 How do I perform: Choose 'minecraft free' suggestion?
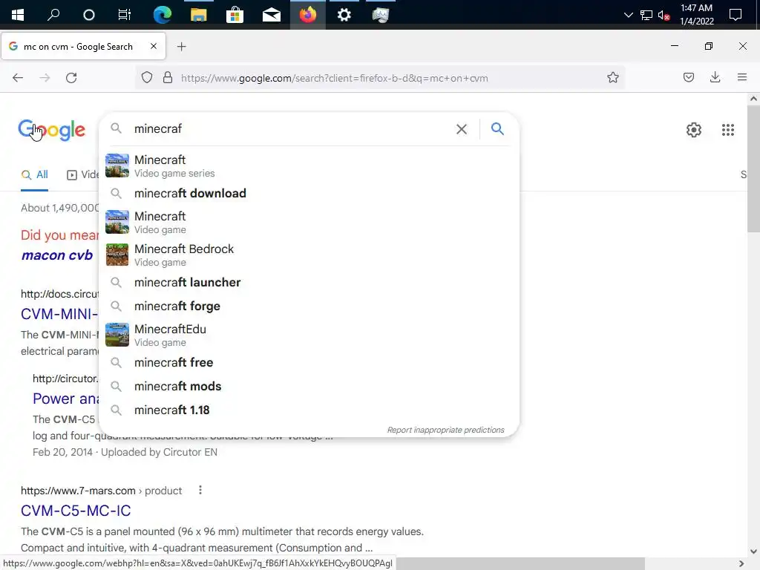pos(309,362)
